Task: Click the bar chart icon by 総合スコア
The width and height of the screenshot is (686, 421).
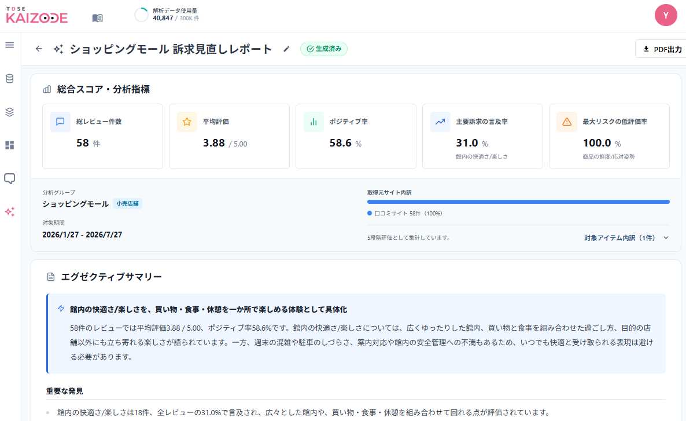Action: click(47, 89)
